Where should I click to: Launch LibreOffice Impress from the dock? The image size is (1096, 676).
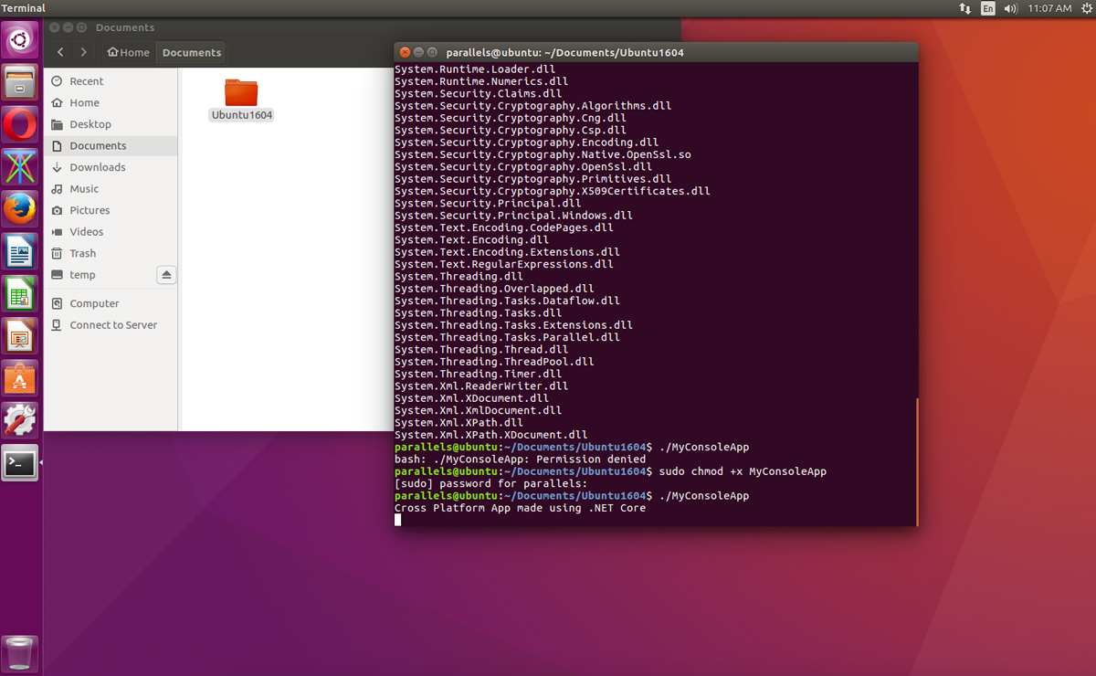coord(20,336)
